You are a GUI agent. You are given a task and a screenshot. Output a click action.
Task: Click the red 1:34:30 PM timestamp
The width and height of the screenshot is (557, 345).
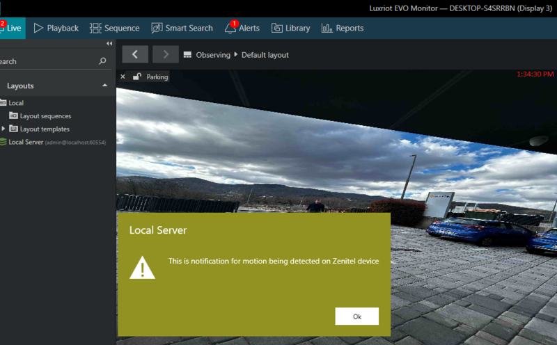point(535,74)
